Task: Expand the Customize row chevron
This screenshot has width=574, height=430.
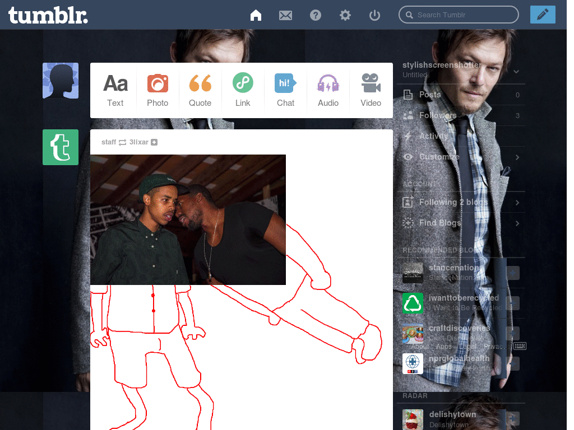Action: (x=517, y=157)
